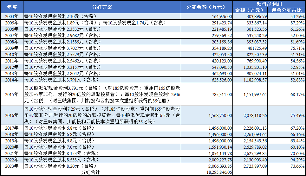
Task: Select the 归母净利润 merged header
Action: tap(269, 3)
